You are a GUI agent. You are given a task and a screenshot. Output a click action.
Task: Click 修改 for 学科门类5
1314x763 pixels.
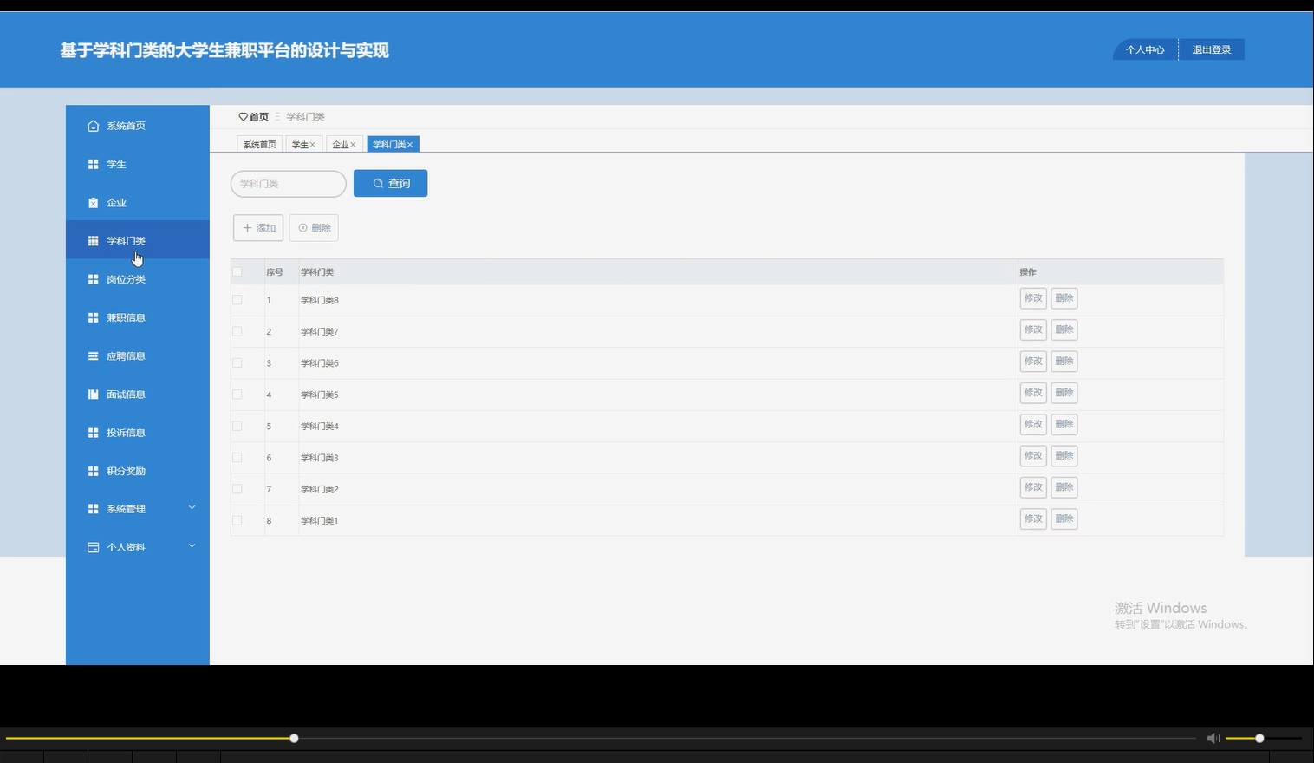click(x=1033, y=393)
